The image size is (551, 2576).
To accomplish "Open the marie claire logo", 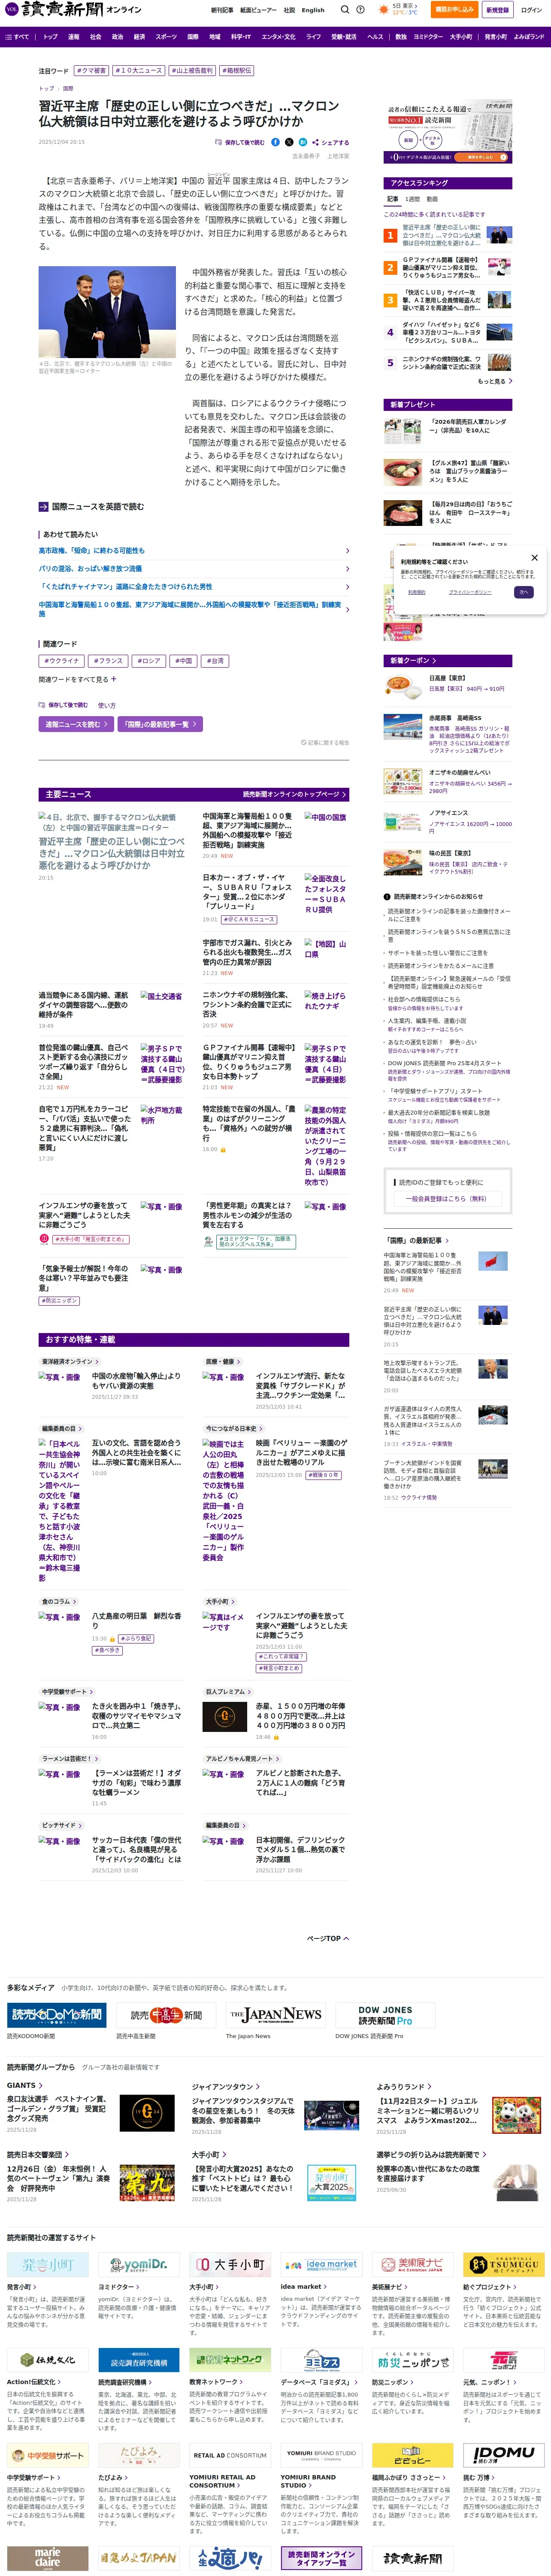I will 48,2558.
